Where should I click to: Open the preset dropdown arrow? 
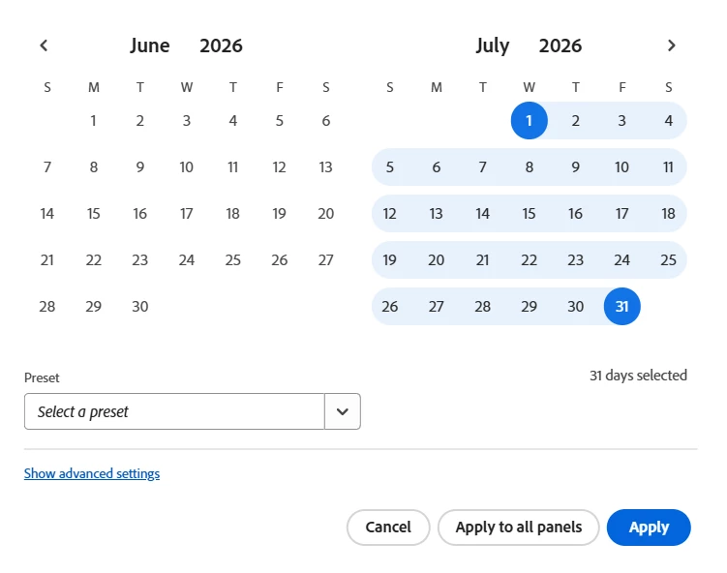343,411
